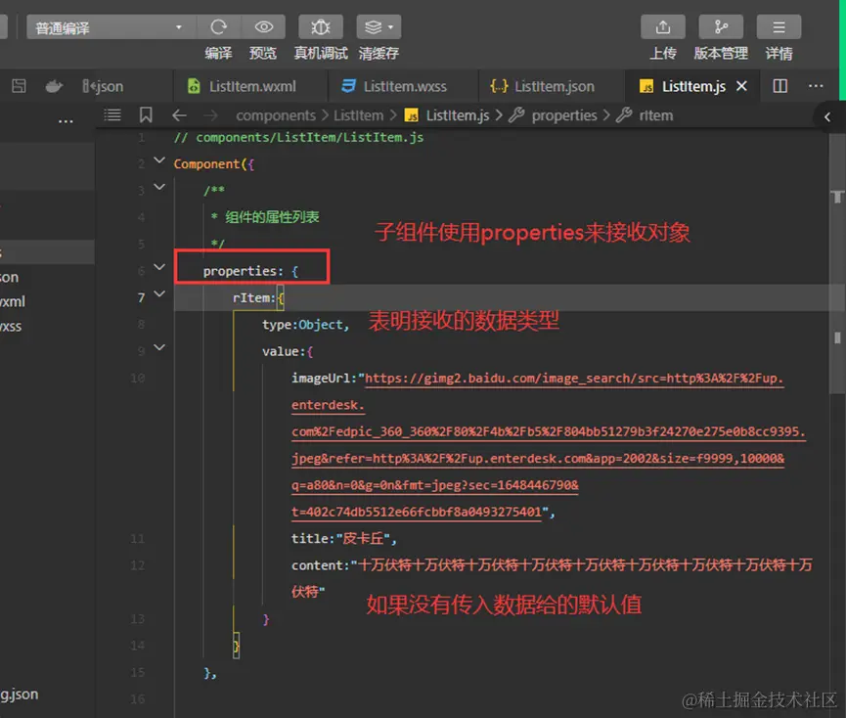846x718 pixels.
Task: Click line number 7 in the gutter
Action: click(142, 297)
